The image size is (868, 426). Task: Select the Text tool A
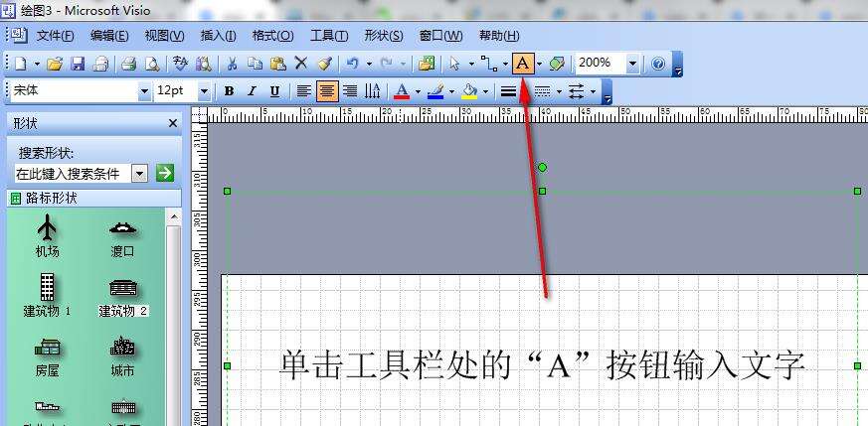523,64
